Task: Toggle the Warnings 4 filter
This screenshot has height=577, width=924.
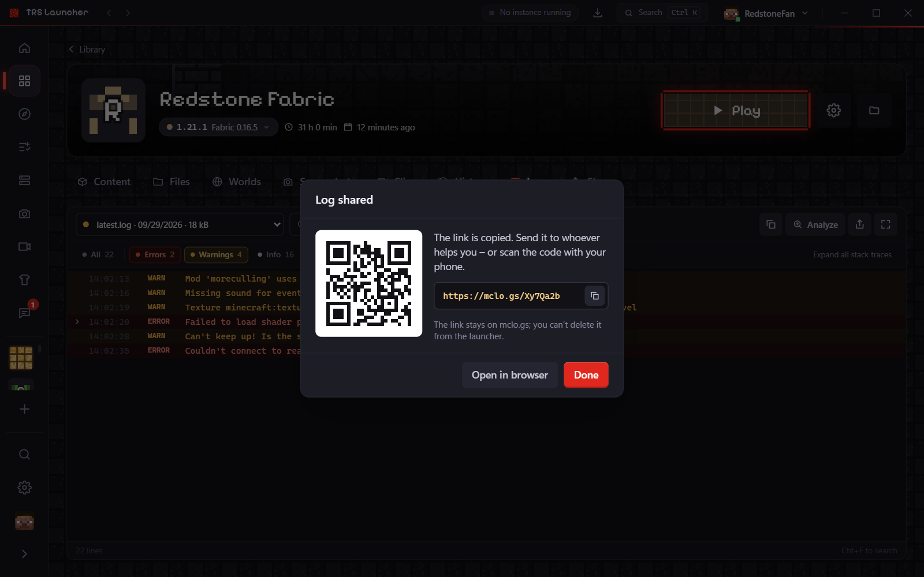Action: [217, 254]
